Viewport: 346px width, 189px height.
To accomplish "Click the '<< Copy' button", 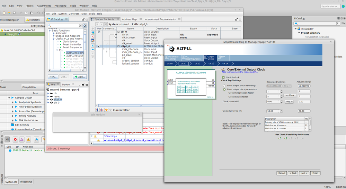I will [289, 95].
